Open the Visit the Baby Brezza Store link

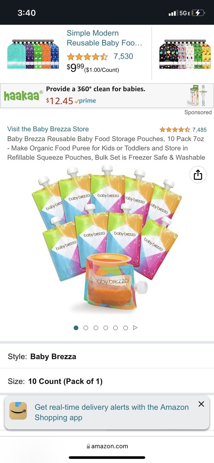(48, 129)
